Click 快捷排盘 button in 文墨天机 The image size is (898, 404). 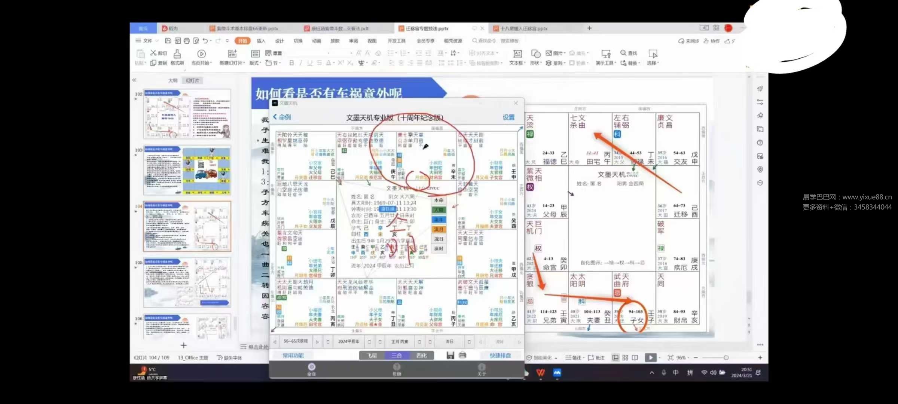[500, 355]
